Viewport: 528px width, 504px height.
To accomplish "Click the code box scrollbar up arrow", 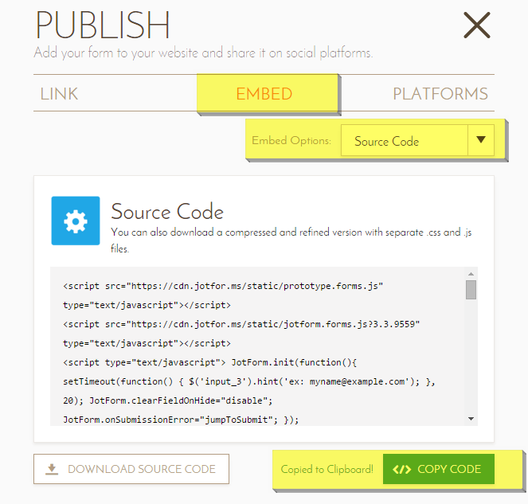I will 471,273.
